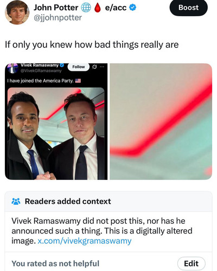Open the @jjohnpotter handle
217x271 pixels.
tap(58, 18)
